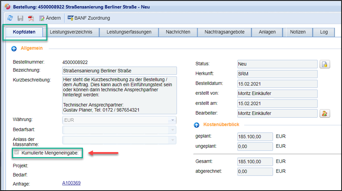Click into the Bezeichnung text field
The width and height of the screenshot is (342, 191).
pos(119,70)
